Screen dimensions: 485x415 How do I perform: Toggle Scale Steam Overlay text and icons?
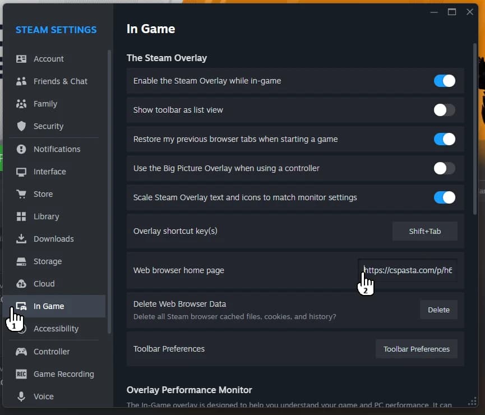coord(444,197)
